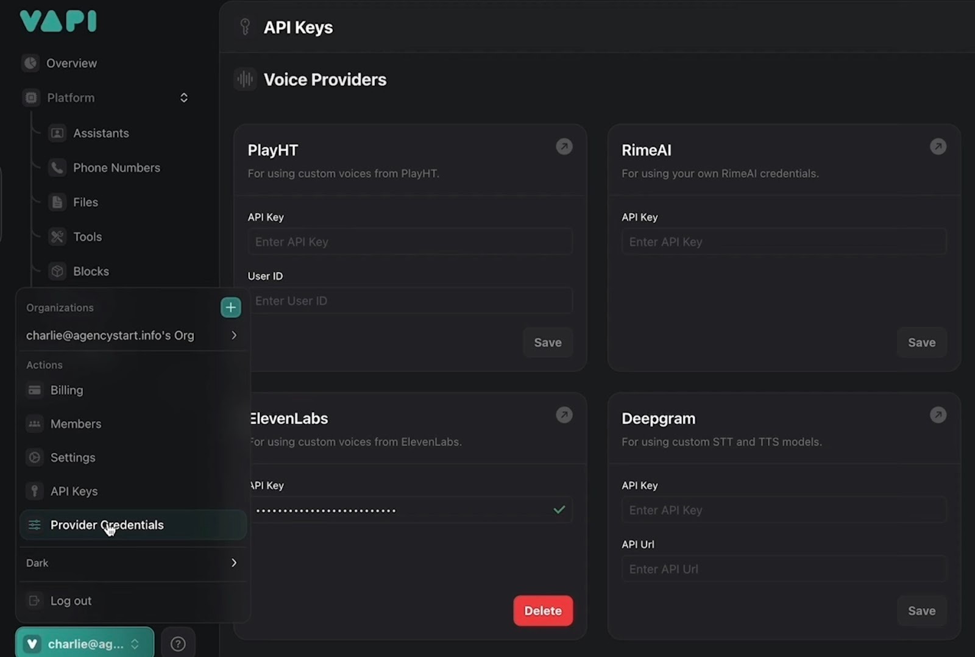Click the Overview pie chart icon
975x657 pixels.
(x=30, y=63)
